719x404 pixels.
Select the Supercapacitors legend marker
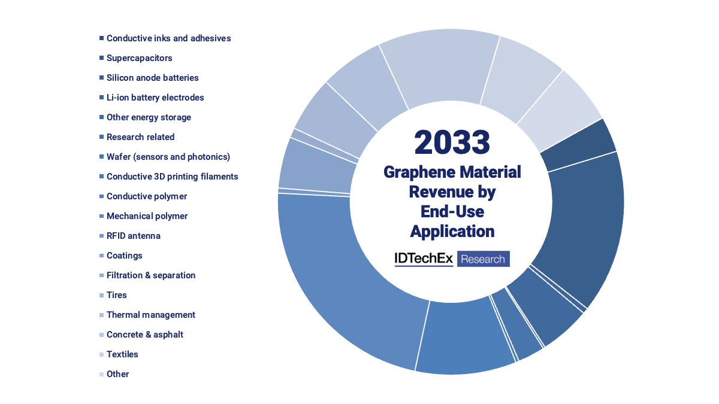101,57
